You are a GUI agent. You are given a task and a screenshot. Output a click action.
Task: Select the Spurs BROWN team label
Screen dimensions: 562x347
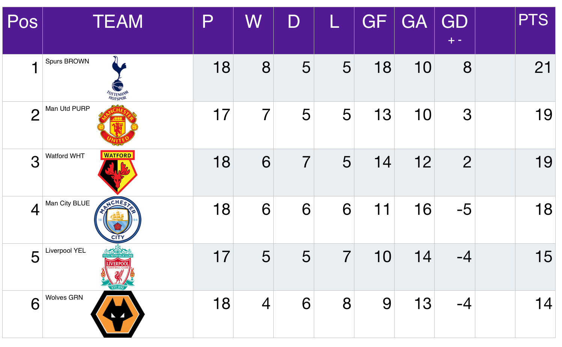pos(67,61)
